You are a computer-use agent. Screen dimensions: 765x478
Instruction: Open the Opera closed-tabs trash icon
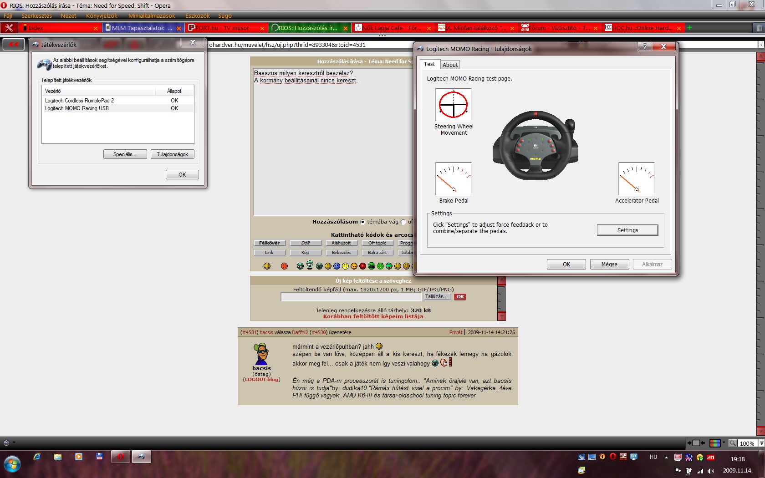pos(759,28)
